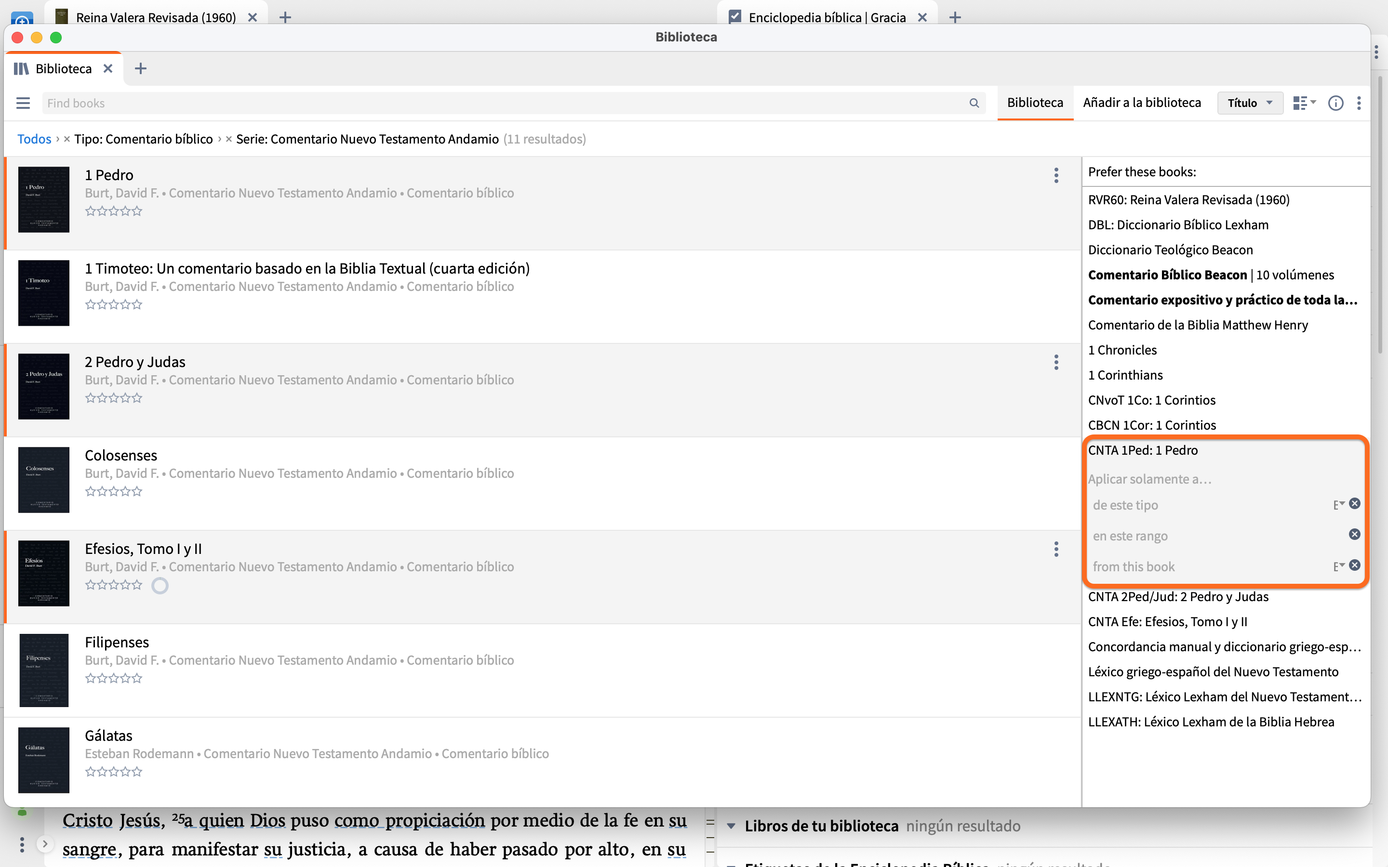
Task: Open the 1 Pedro book title
Action: pyautogui.click(x=109, y=175)
